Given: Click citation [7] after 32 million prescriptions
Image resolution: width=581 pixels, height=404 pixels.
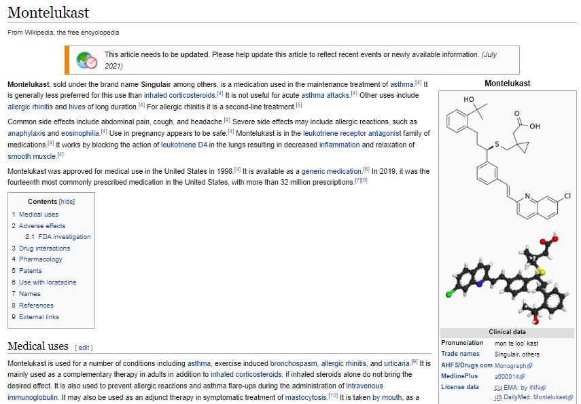Looking at the screenshot, I should click(358, 181).
